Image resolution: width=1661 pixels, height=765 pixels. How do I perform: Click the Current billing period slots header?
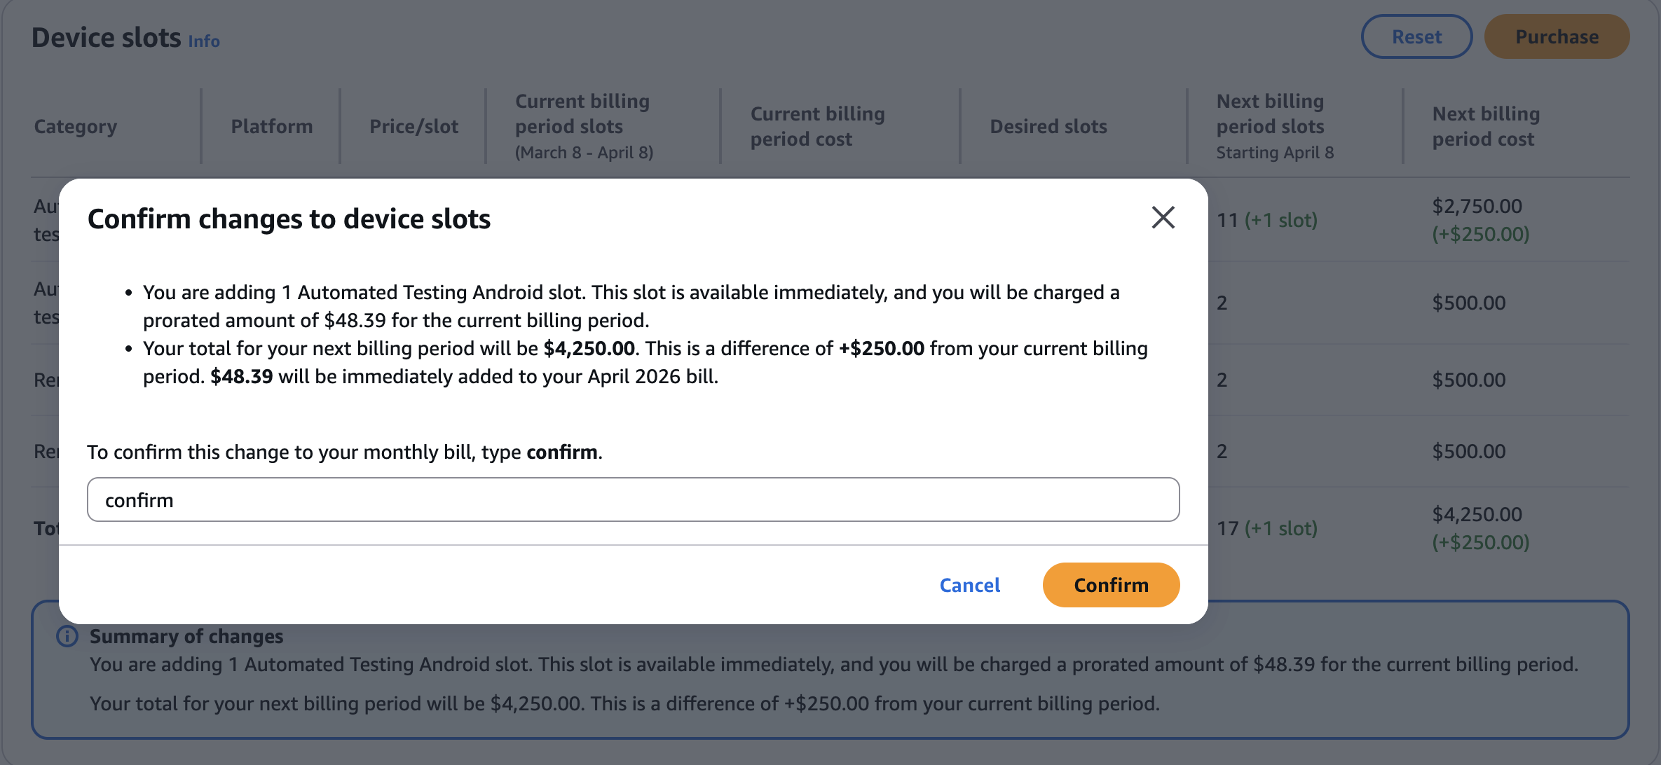click(x=584, y=126)
